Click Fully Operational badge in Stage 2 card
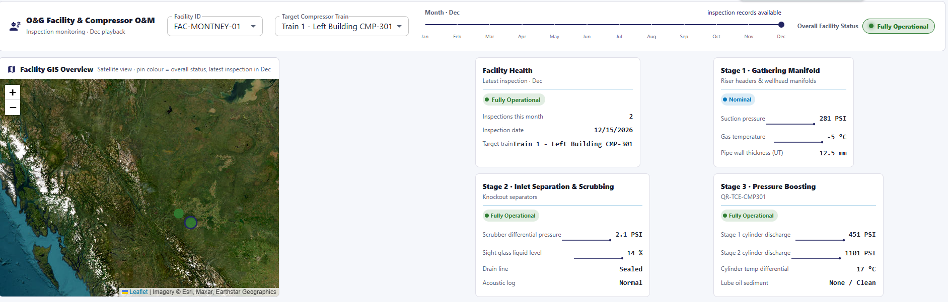The height and width of the screenshot is (302, 948). (511, 216)
